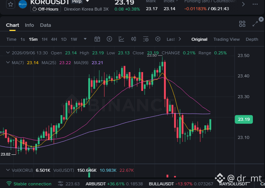Select the 1H timeframe
Screen dimensions: 265x188
point(44,39)
